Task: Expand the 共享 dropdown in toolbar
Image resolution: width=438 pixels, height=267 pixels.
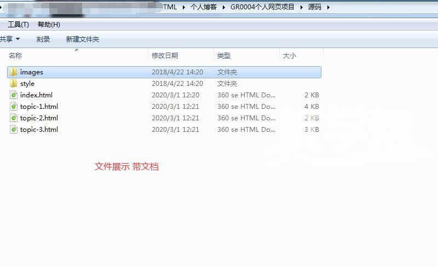Action: [10, 39]
